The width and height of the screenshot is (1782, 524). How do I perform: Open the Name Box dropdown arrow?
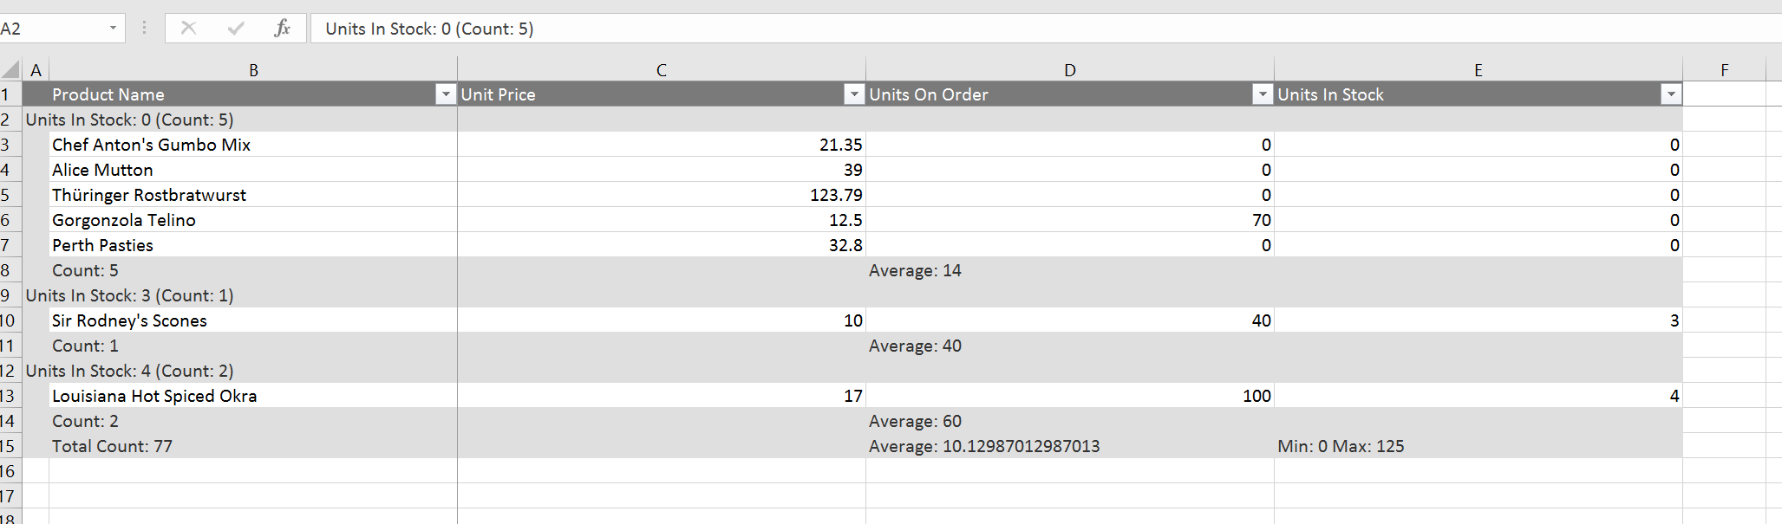(x=113, y=29)
